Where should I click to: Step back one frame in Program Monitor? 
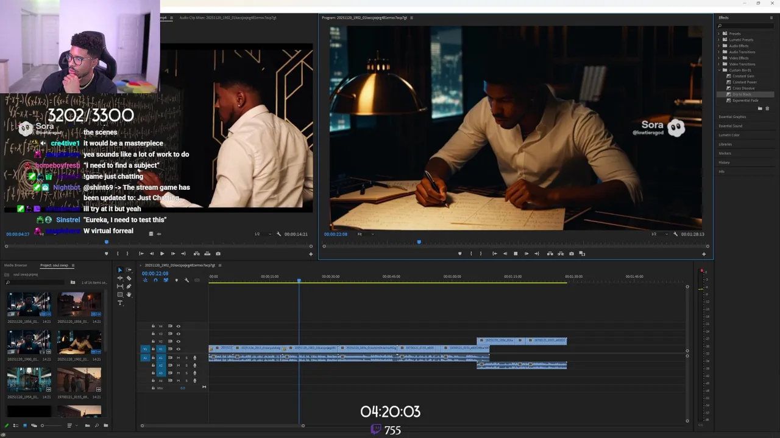(505, 254)
